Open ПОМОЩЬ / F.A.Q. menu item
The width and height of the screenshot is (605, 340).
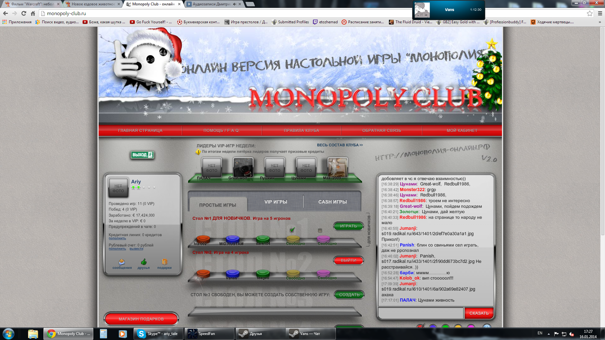click(222, 130)
